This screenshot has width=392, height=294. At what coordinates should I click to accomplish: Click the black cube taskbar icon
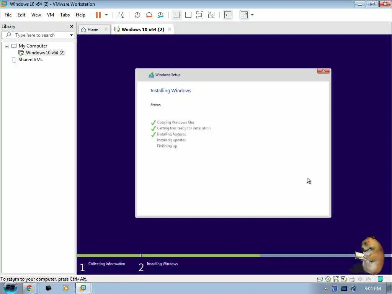49,289
